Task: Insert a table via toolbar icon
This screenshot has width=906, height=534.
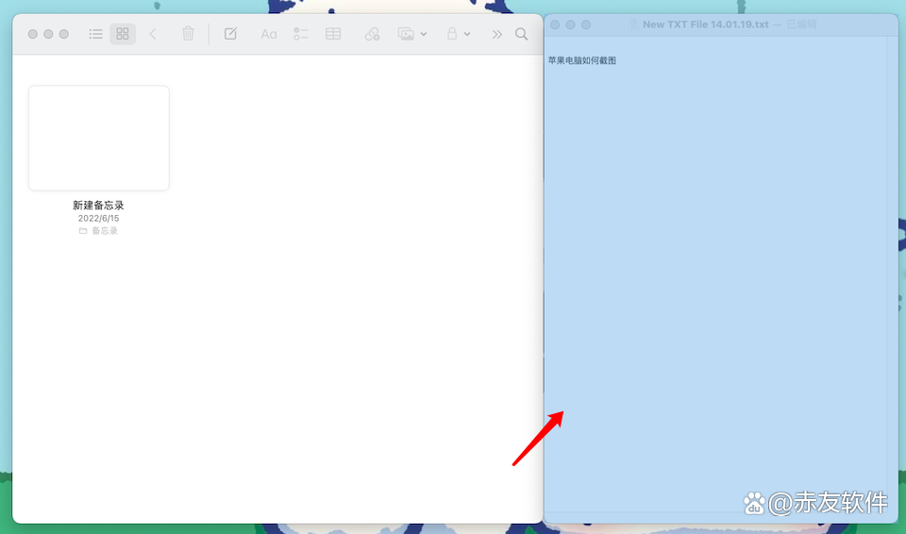Action: point(333,34)
